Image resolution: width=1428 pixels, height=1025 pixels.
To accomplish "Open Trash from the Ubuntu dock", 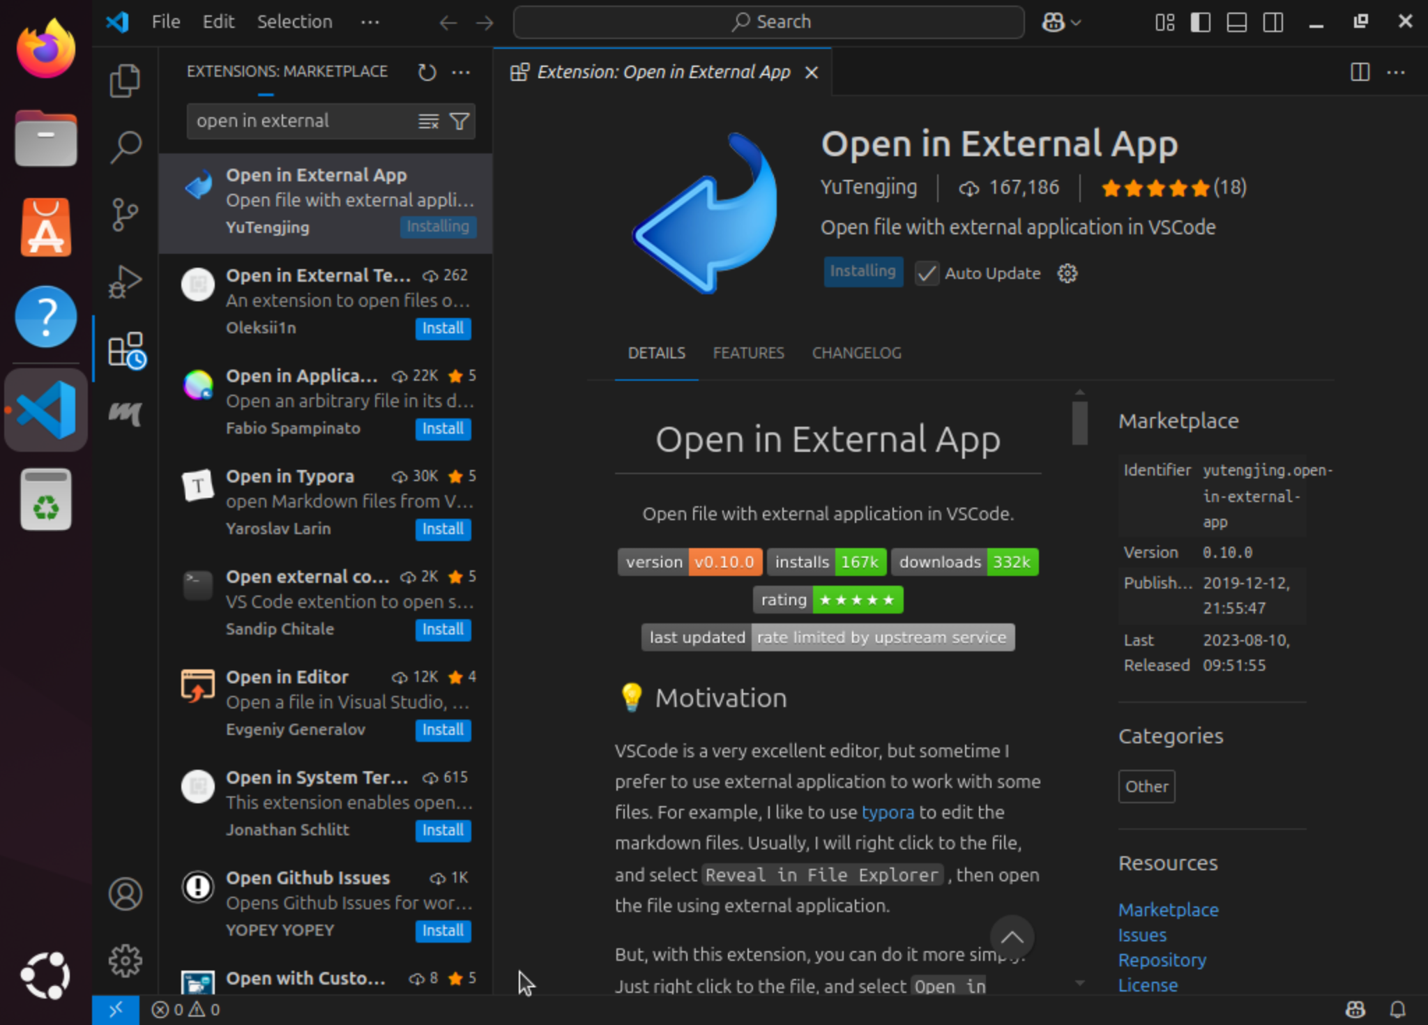I will click(x=46, y=499).
